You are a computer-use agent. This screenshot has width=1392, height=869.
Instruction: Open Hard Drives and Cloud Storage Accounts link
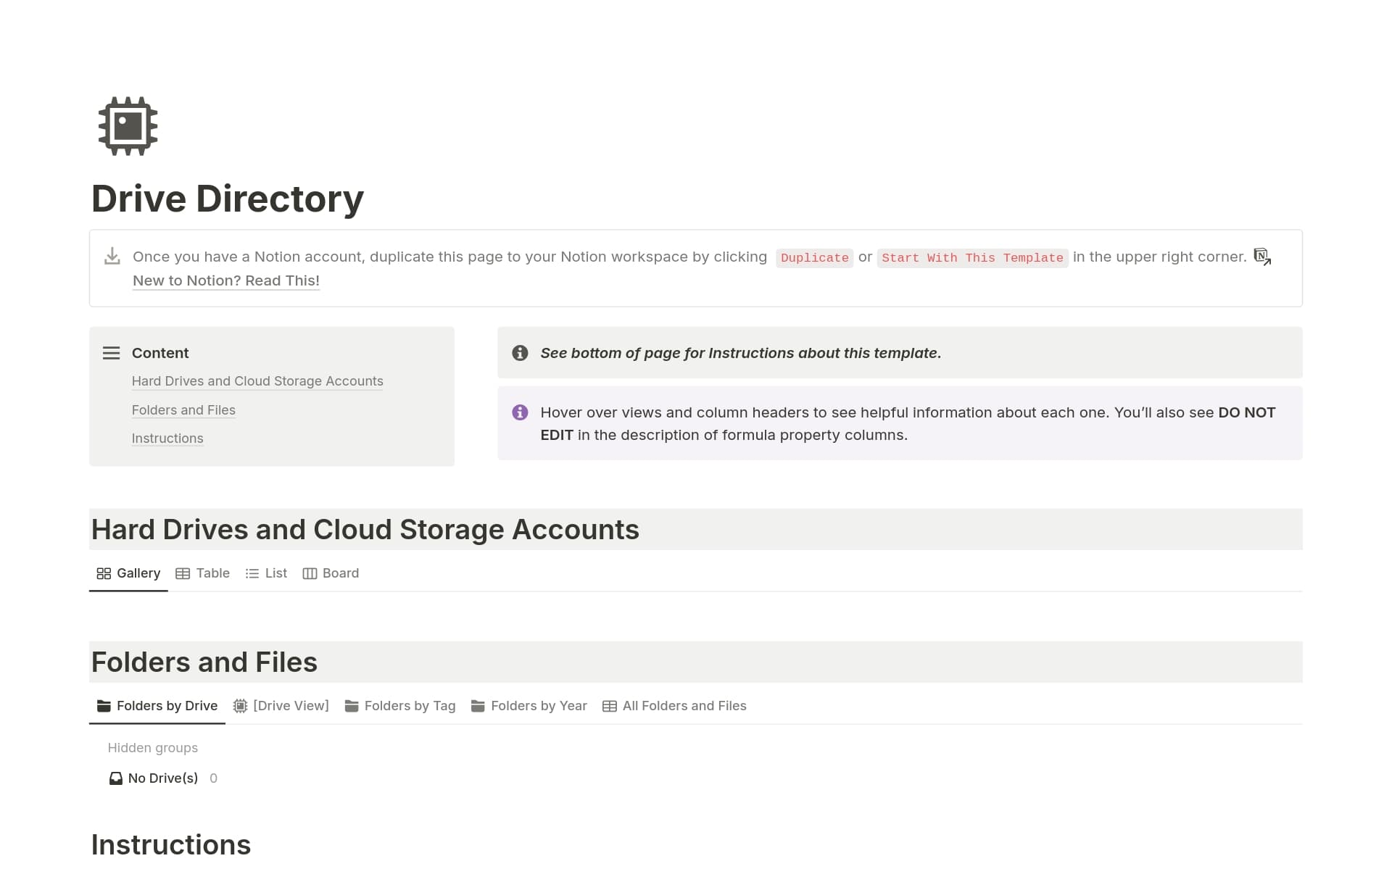(x=257, y=381)
